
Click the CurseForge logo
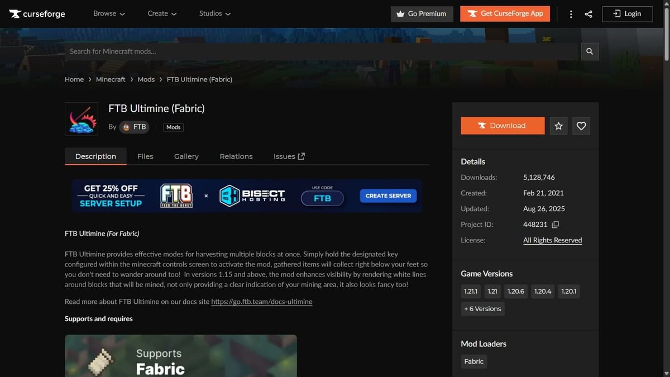pos(36,13)
